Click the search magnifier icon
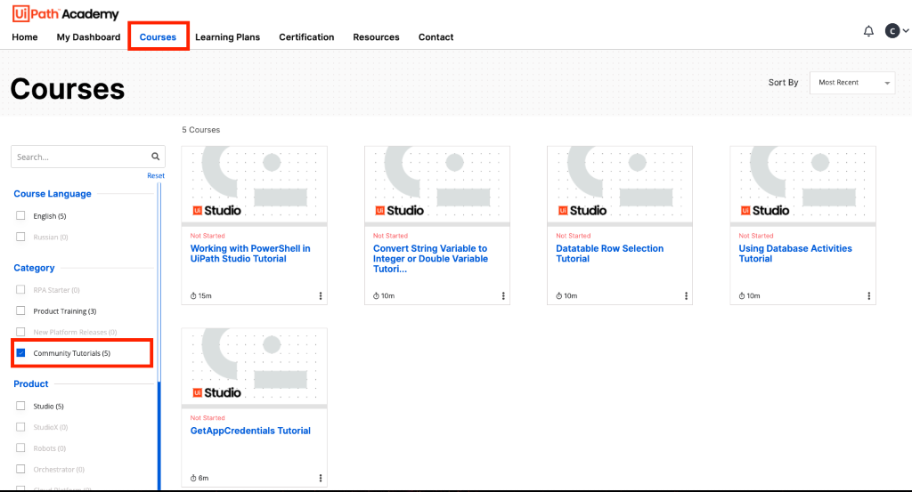912x492 pixels. [x=155, y=157]
